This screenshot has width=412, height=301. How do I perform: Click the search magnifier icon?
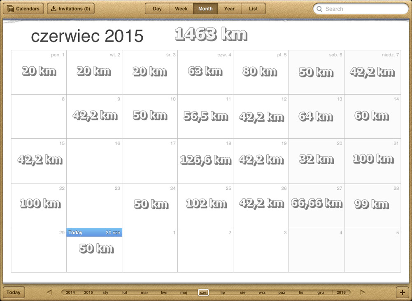319,9
